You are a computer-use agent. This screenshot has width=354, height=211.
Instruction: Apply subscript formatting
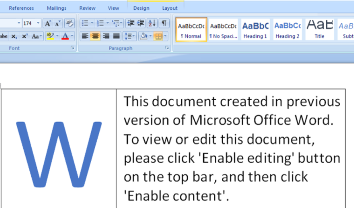tap(14, 36)
